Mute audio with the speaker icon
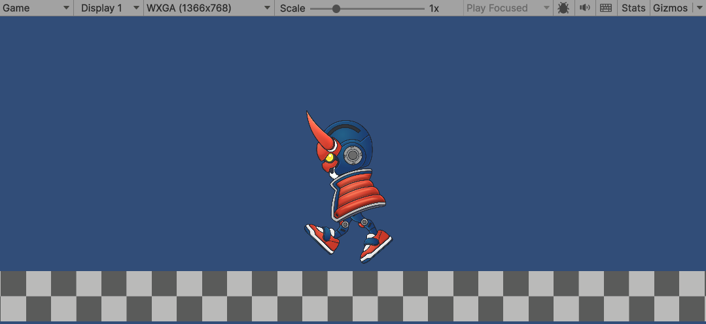 tap(584, 8)
